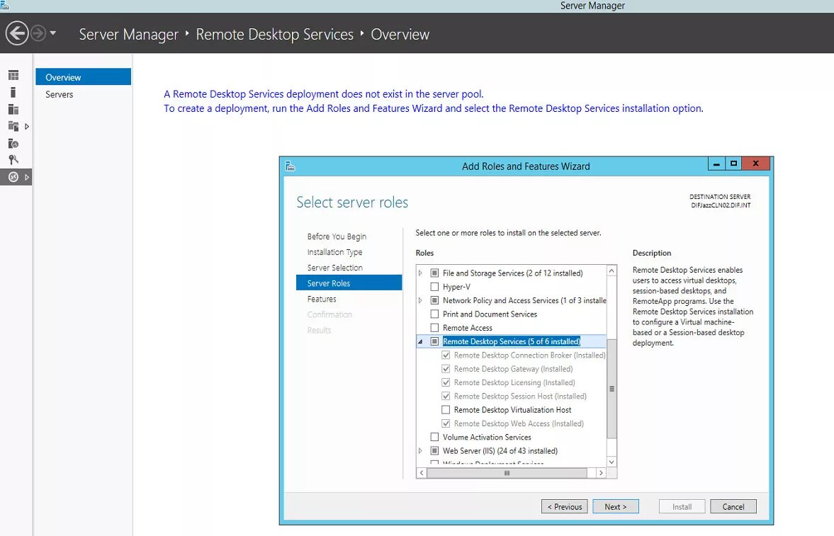Select the fifth sidebar role icon above the tools icon
The width and height of the screenshot is (834, 536).
tap(13, 144)
